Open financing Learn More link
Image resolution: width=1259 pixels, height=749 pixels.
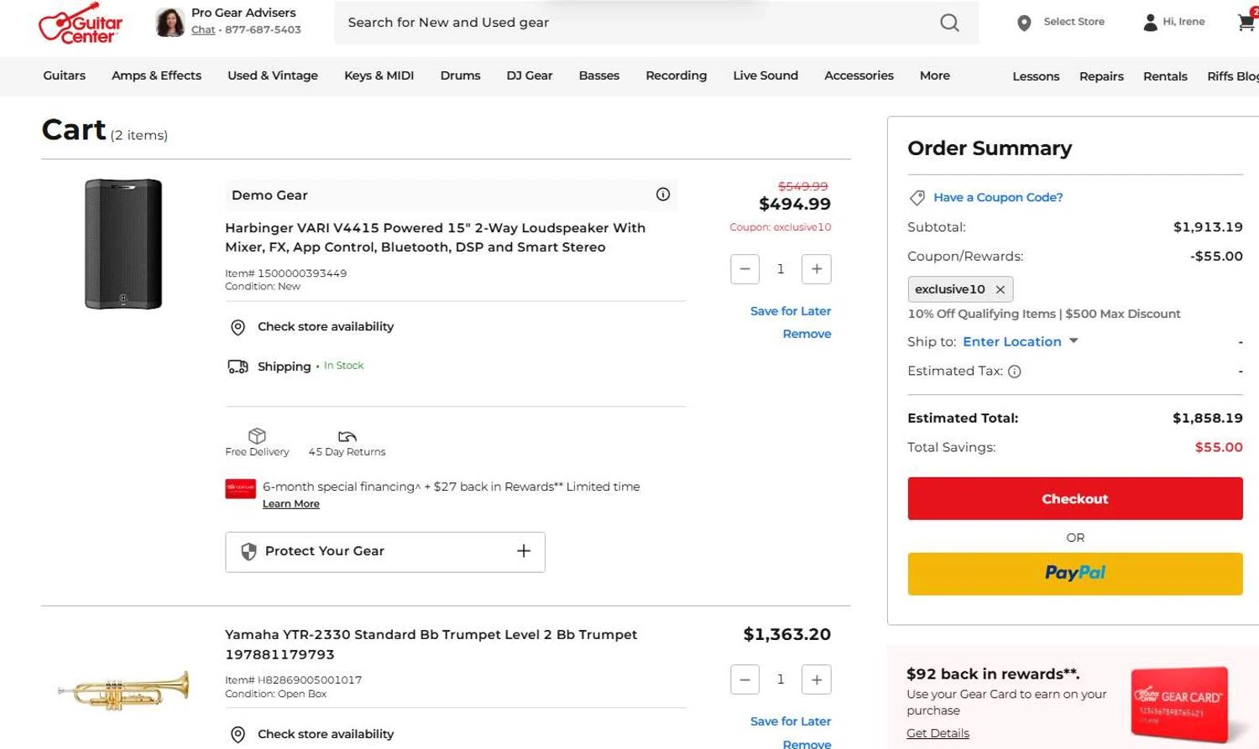click(291, 504)
